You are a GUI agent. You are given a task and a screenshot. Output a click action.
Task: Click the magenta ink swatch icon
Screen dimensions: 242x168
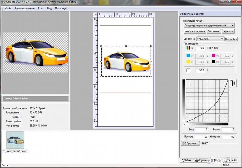(x=214, y=56)
